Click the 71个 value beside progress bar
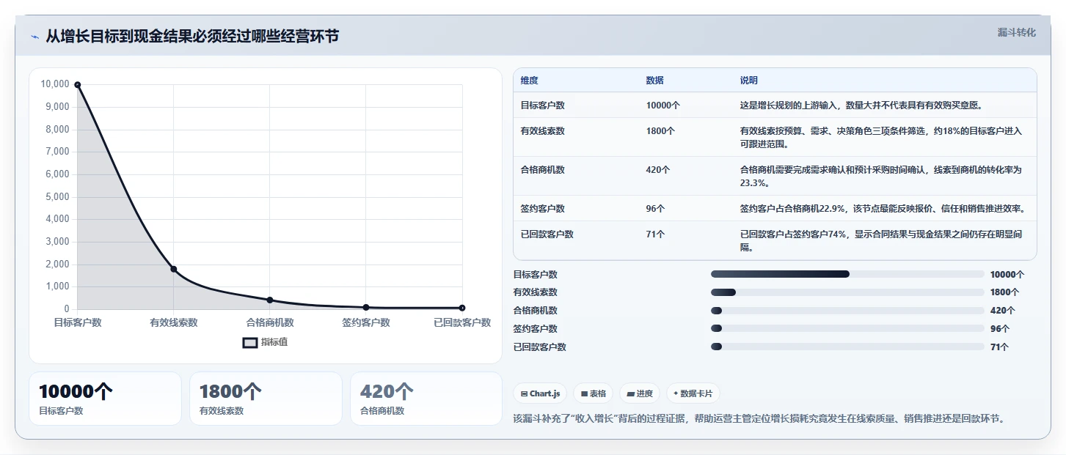Image resolution: width=1066 pixels, height=455 pixels. pos(1000,347)
